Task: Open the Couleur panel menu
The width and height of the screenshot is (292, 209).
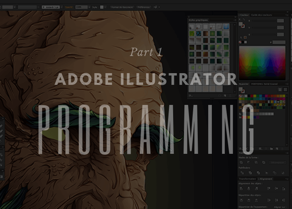Action: pos(287,15)
